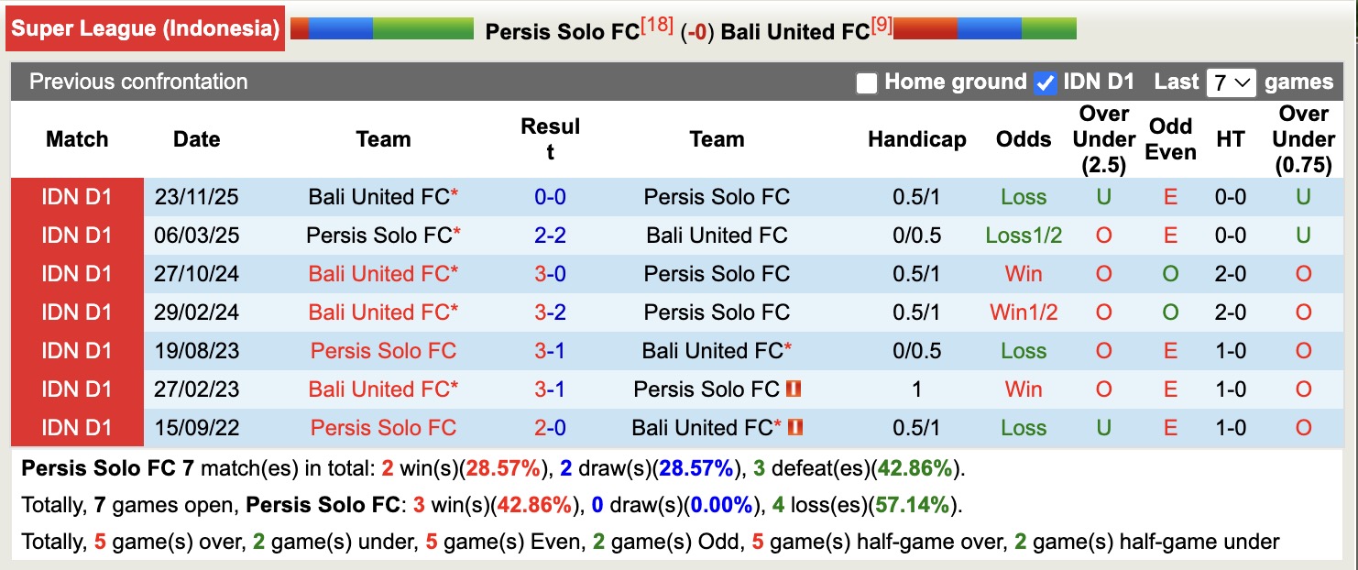Click the Loss1/2 odds link on the 06/03/25 row

pyautogui.click(x=1024, y=235)
